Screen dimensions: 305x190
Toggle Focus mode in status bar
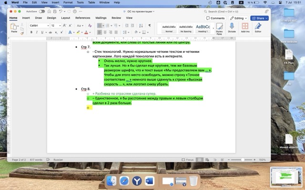tap(187, 160)
